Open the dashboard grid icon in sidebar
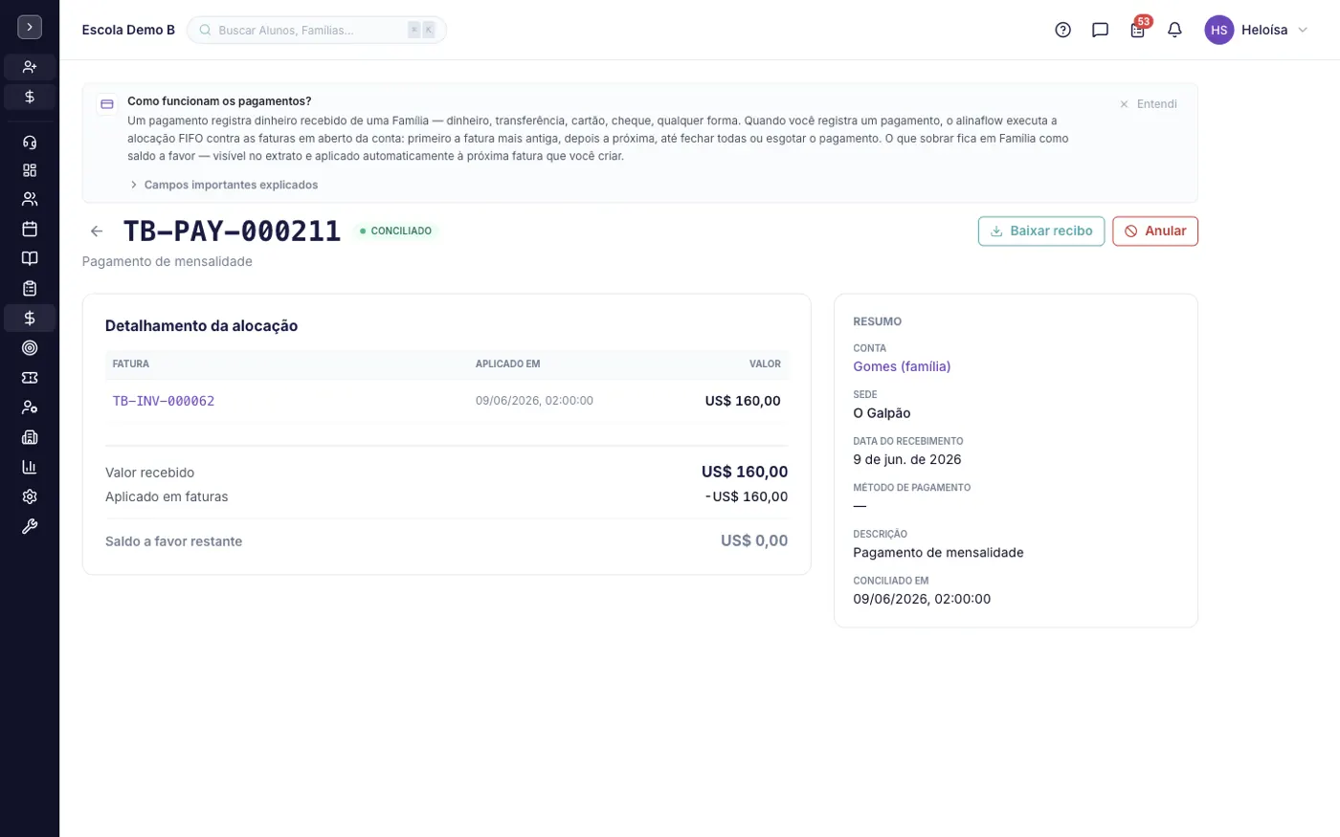Viewport: 1340px width, 837px height. point(30,170)
